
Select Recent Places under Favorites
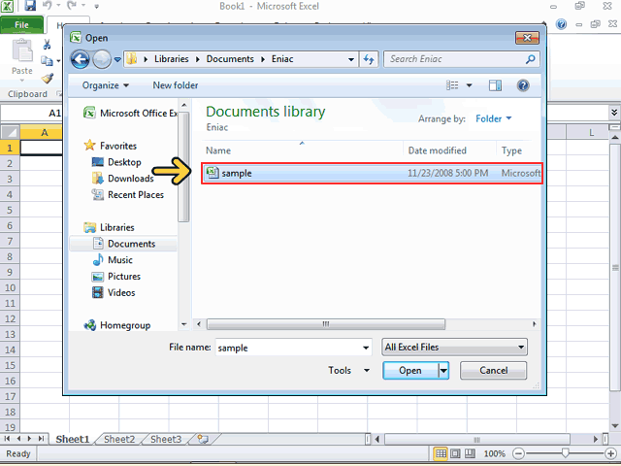click(127, 194)
